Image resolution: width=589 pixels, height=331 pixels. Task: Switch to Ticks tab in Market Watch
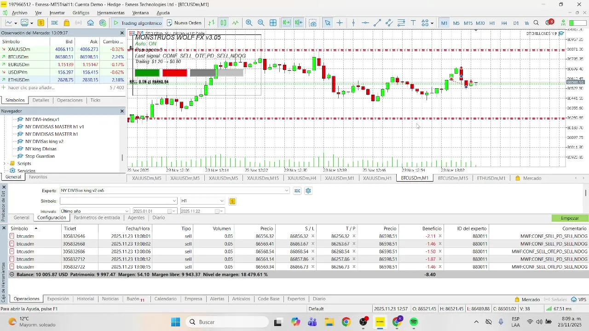[x=95, y=100]
